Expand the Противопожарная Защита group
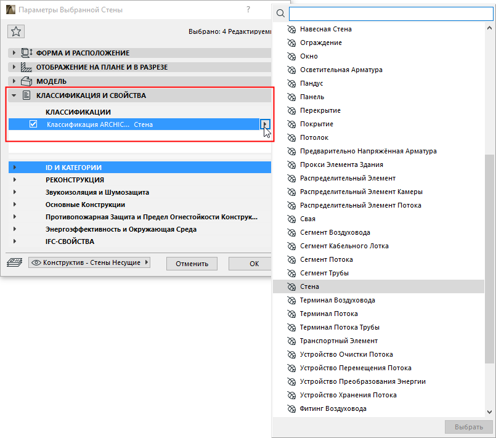496x438 pixels. [15, 217]
